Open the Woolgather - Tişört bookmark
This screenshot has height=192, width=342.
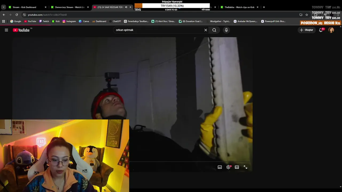coord(218,21)
